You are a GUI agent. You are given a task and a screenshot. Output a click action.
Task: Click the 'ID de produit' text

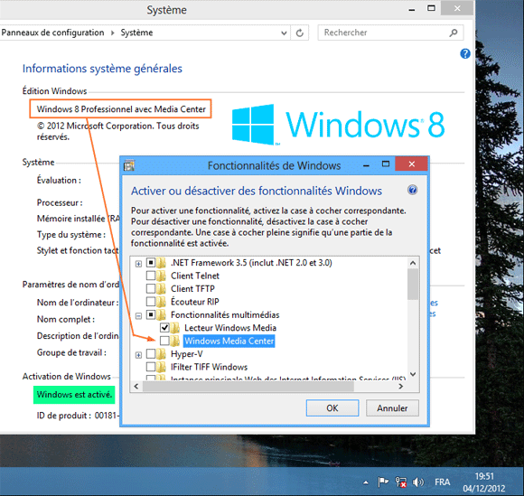[x=64, y=416]
